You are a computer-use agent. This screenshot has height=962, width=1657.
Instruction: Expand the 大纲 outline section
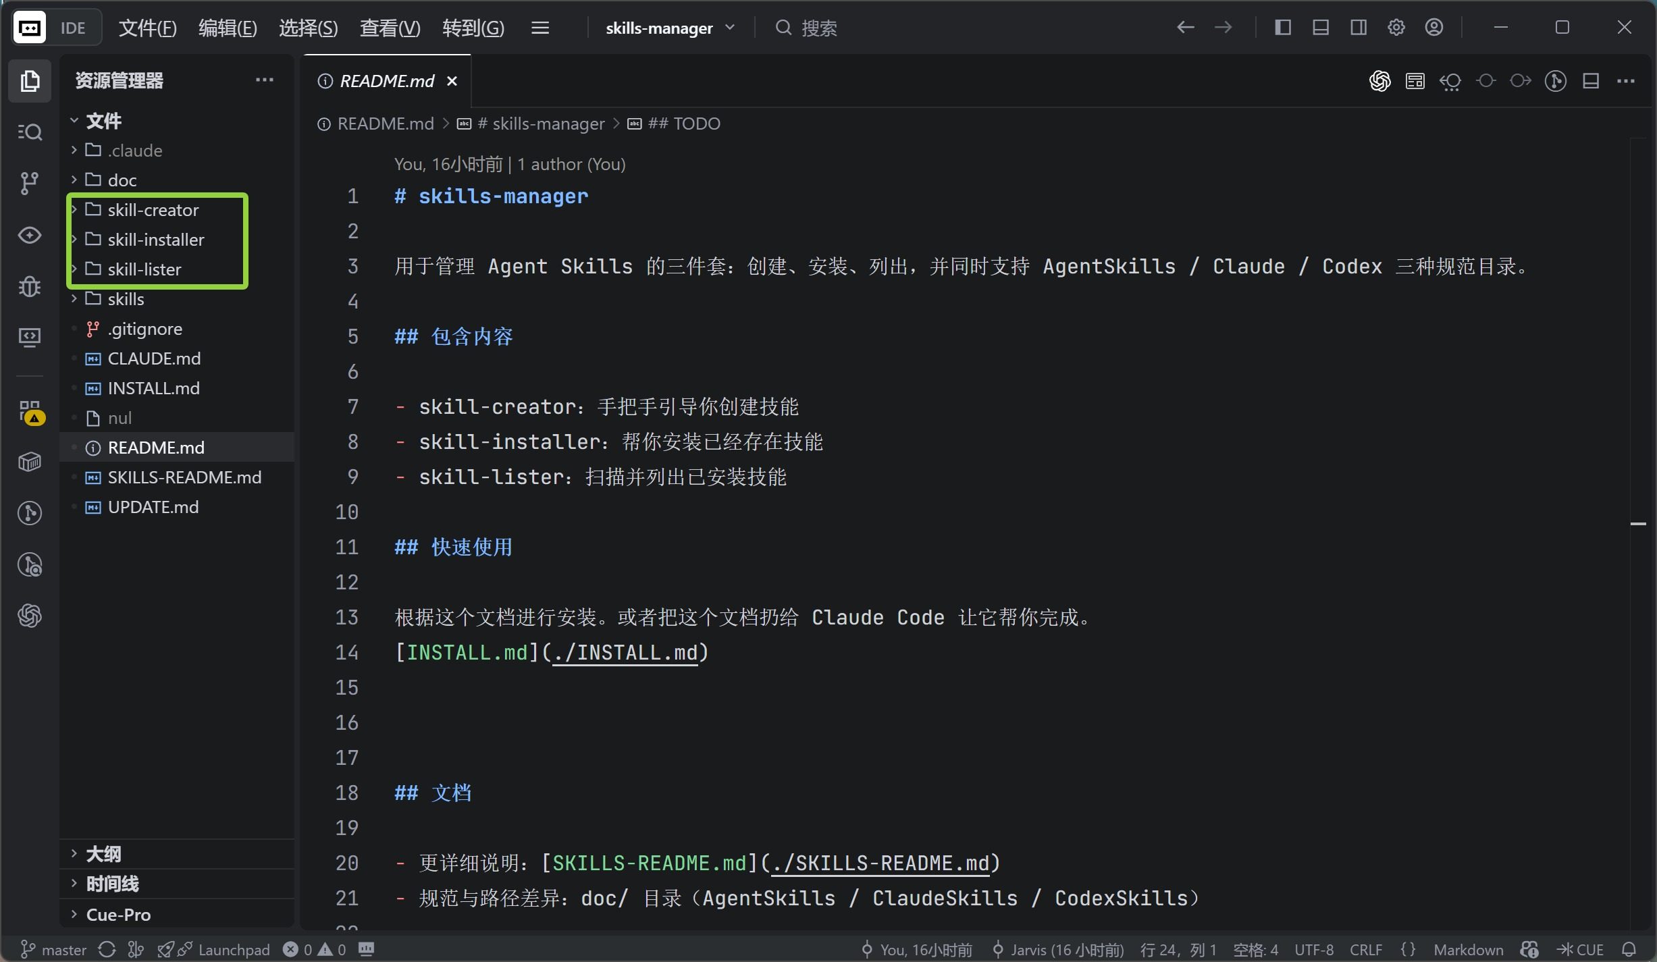pyautogui.click(x=103, y=854)
